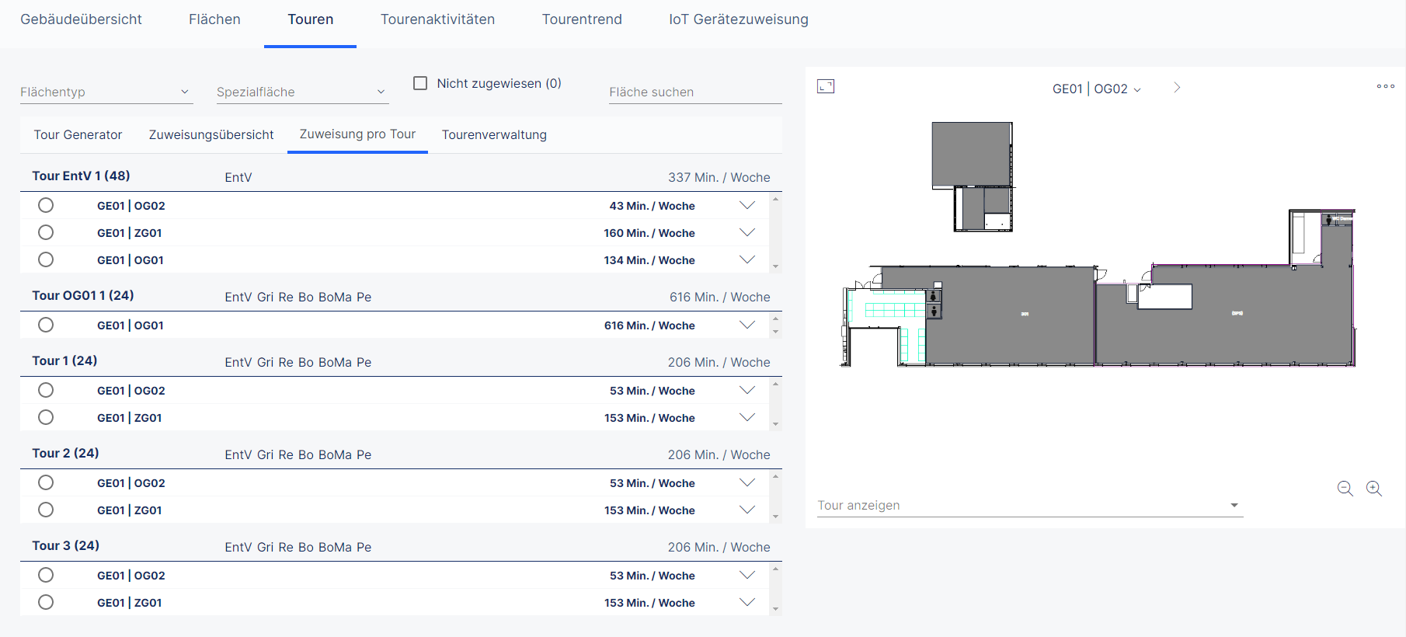Expand the 153 Min. row in Tour 1
The width and height of the screenshot is (1406, 637).
pyautogui.click(x=747, y=418)
